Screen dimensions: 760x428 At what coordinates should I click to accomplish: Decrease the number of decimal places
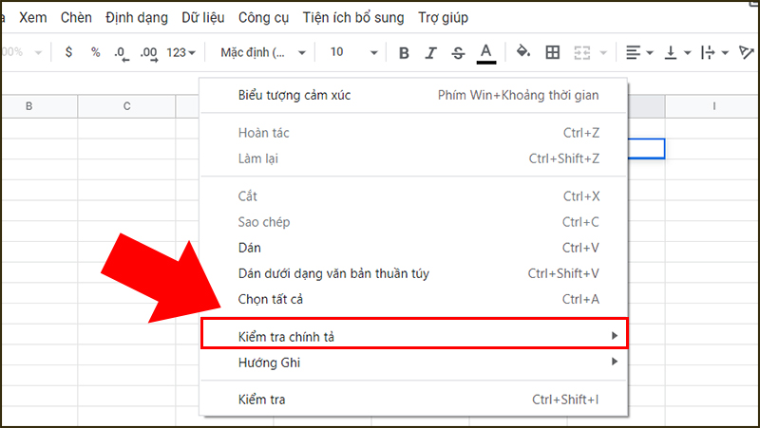point(122,53)
